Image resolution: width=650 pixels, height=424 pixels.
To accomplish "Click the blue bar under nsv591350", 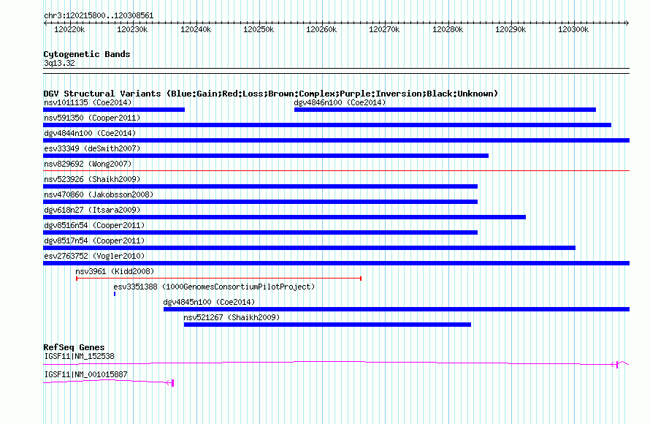I will click(x=327, y=125).
